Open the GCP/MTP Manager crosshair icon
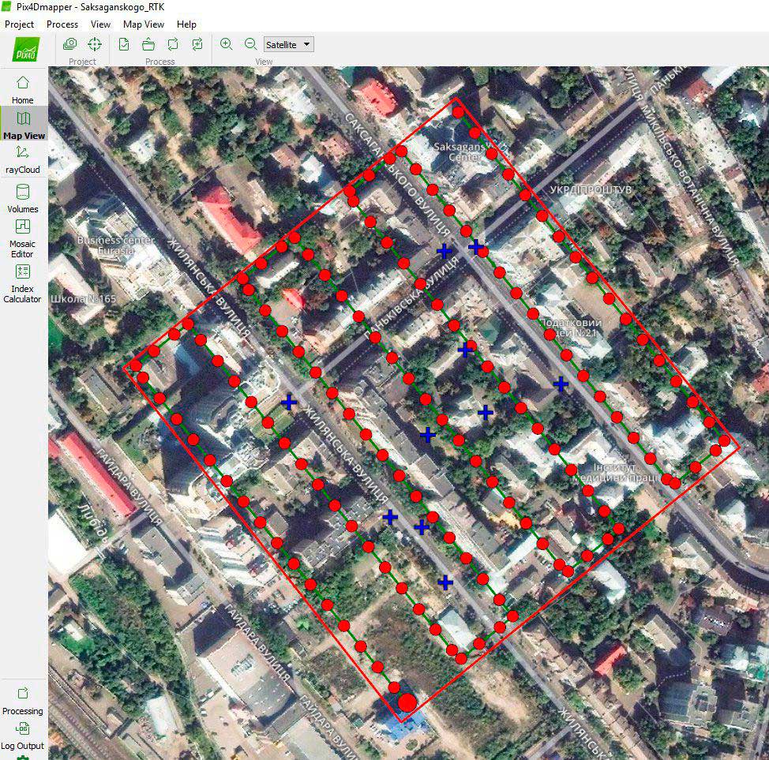769x760 pixels. (x=95, y=44)
